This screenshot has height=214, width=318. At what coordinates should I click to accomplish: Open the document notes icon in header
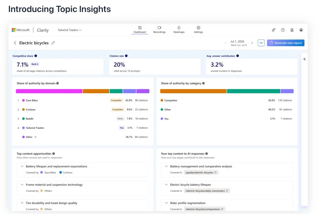tap(292, 30)
